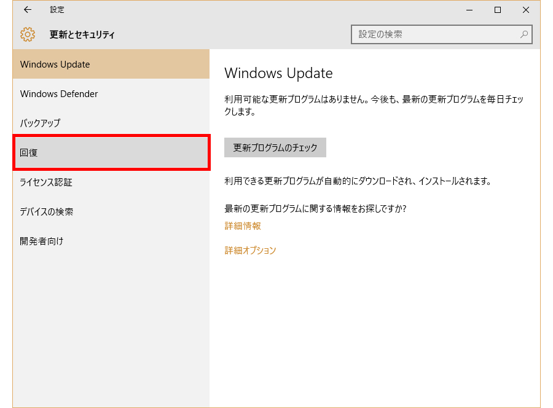The height and width of the screenshot is (408, 553).
Task: Select 回復 in the sidebar
Action: (111, 152)
